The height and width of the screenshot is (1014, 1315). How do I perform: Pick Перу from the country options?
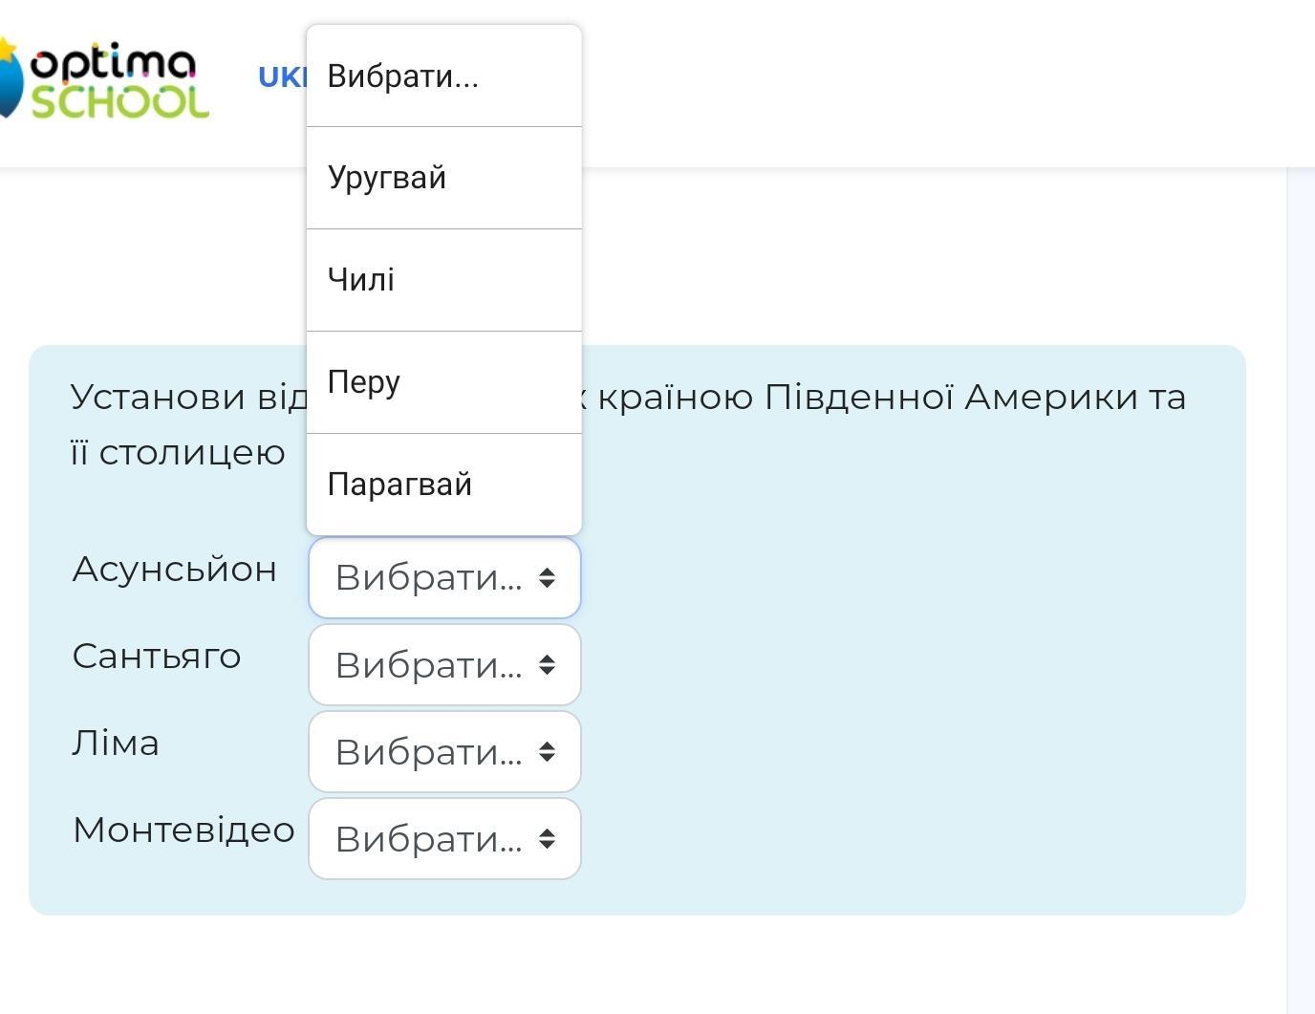click(443, 382)
